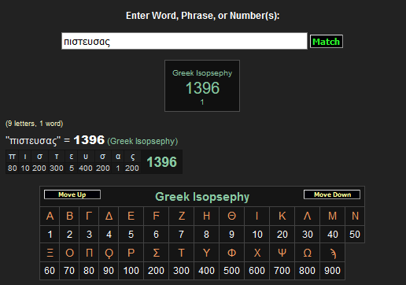Click the Omicron (Ο) letter cell

click(x=69, y=253)
